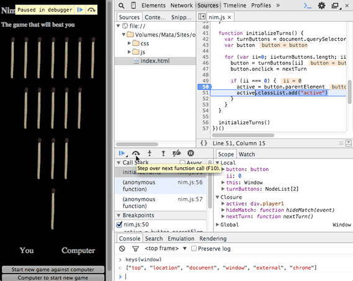Image resolution: width=353 pixels, height=281 pixels.
Task: Select index.html in file tree
Action: pos(155,61)
